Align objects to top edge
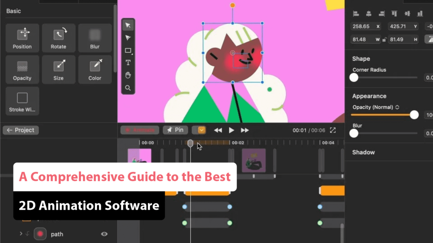433x243 pixels. (x=395, y=13)
